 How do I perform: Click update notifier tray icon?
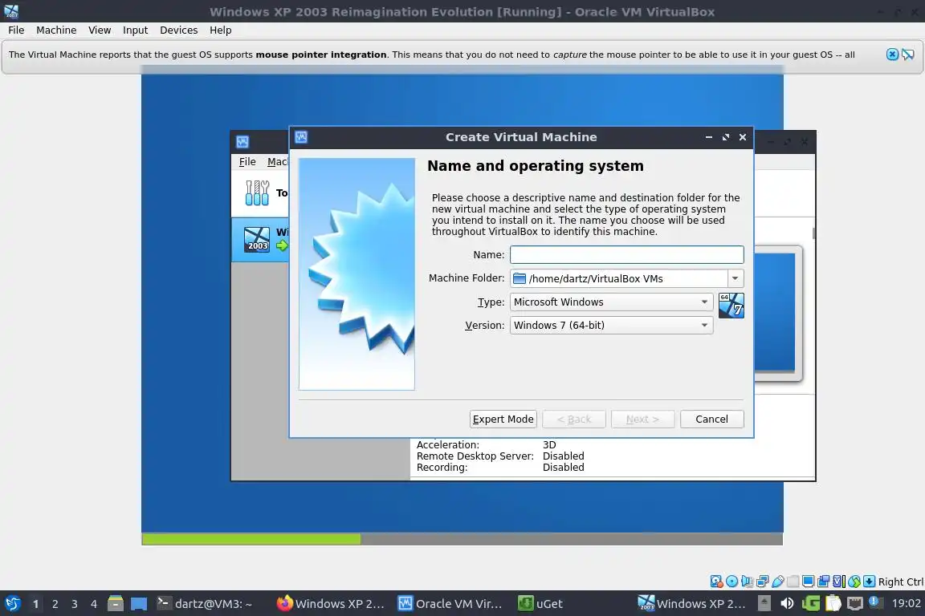(876, 602)
